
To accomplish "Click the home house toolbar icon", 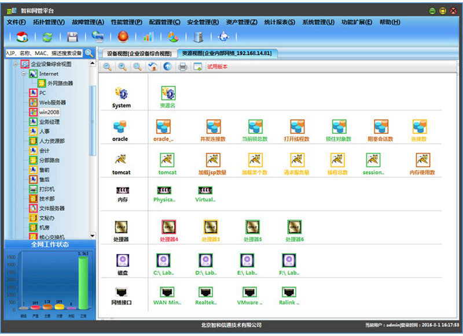I will click(22, 37).
